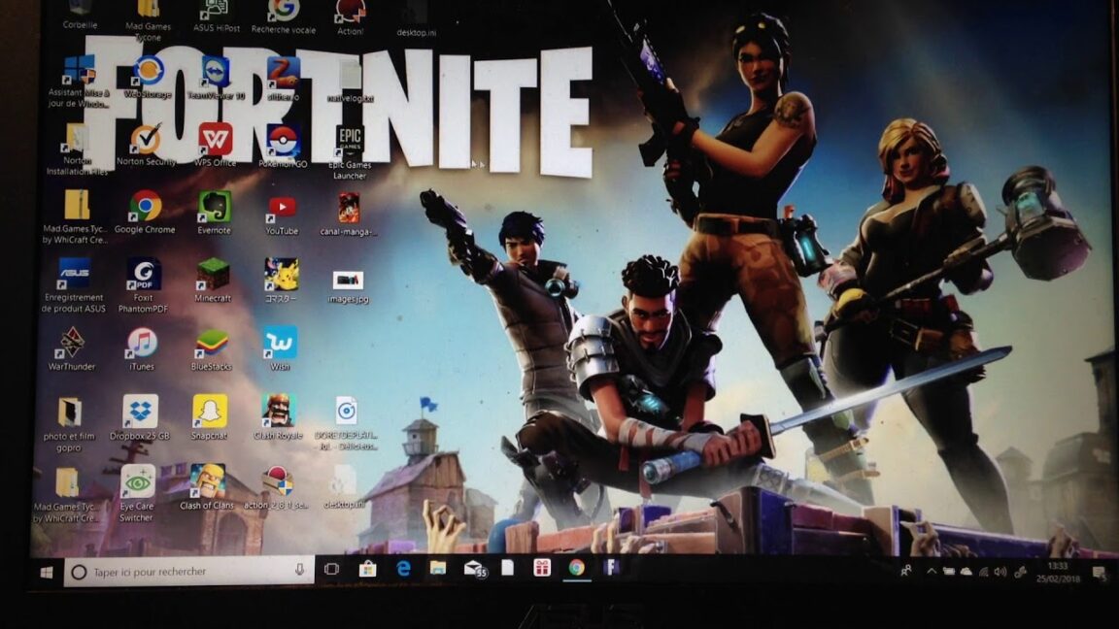Switch to Chrome in the taskbar
This screenshot has height=629, width=1119.
577,567
